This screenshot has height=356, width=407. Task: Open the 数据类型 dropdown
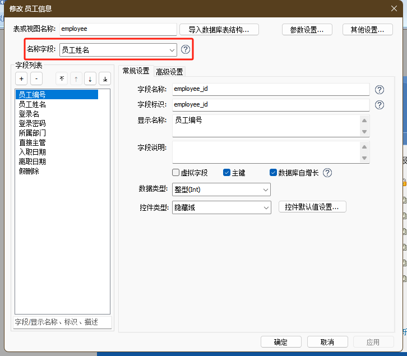(266, 189)
